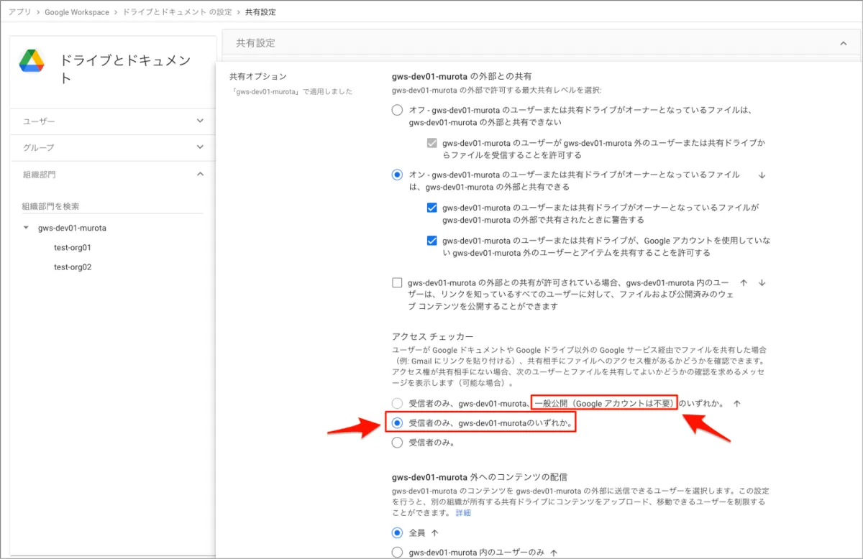Select the 受信者のみ。 radio option
The width and height of the screenshot is (863, 559).
(x=397, y=443)
